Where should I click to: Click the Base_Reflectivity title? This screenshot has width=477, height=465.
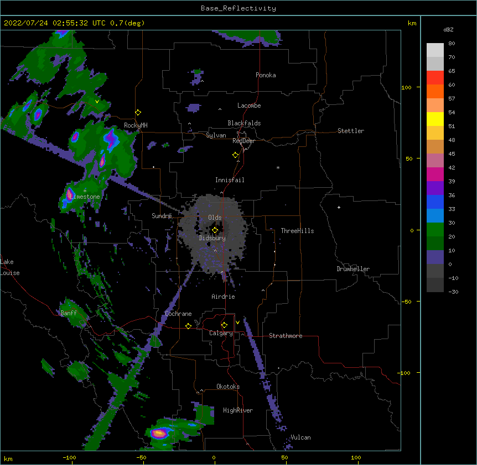point(239,8)
